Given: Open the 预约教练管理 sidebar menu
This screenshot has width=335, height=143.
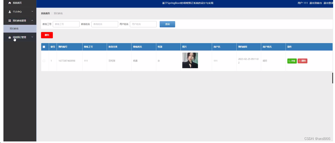Looking at the screenshot, I should tap(20, 21).
